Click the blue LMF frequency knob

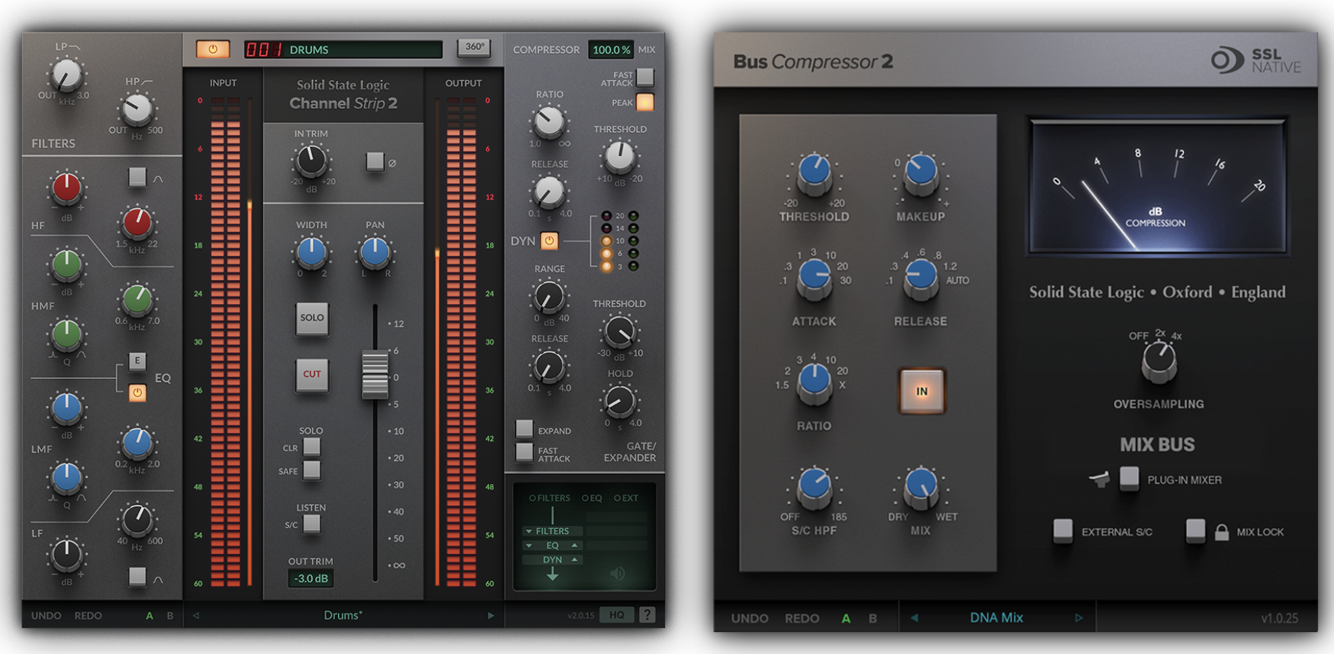point(137,443)
